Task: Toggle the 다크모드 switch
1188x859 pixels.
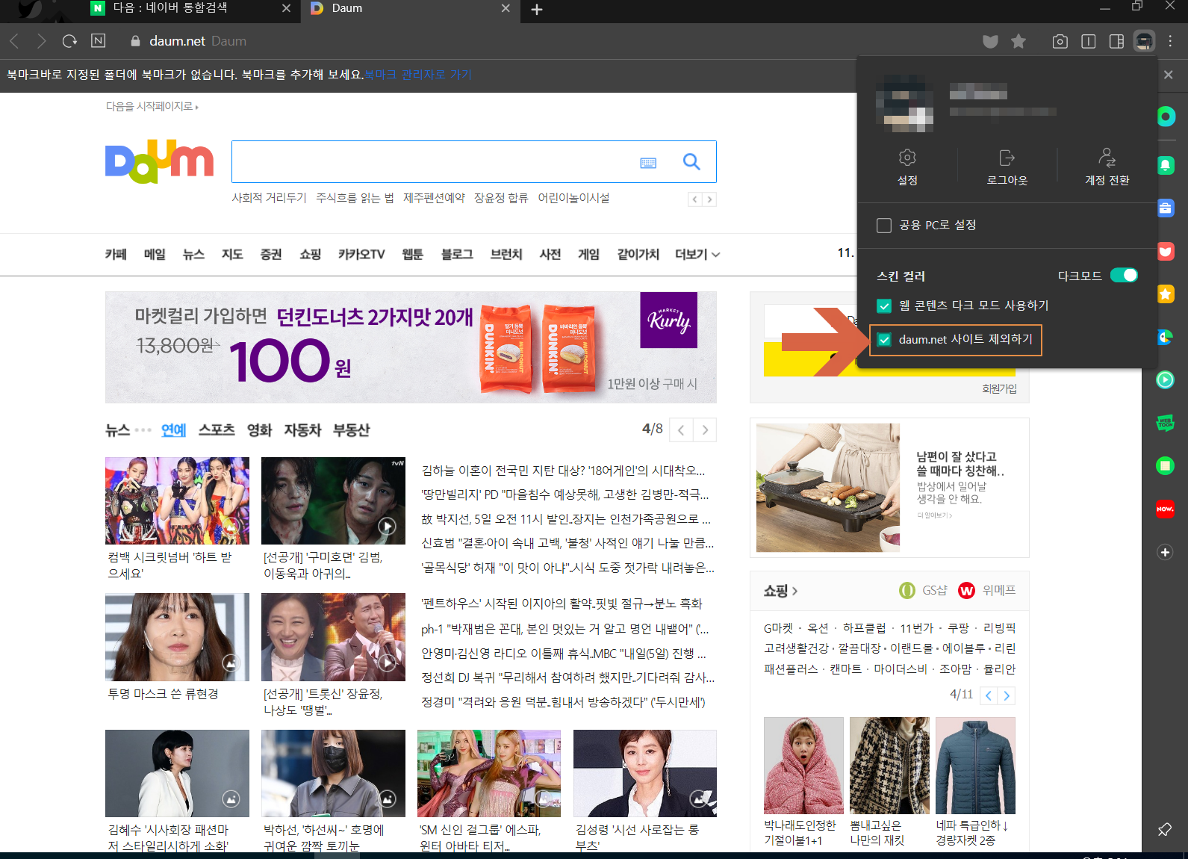Action: [x=1124, y=275]
